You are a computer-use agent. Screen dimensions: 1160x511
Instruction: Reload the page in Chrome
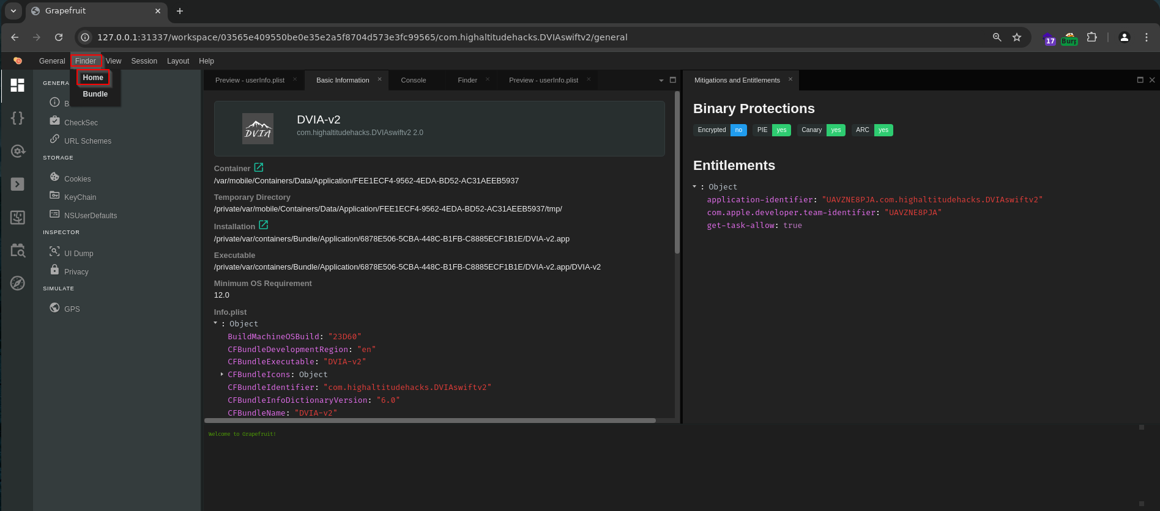point(59,37)
